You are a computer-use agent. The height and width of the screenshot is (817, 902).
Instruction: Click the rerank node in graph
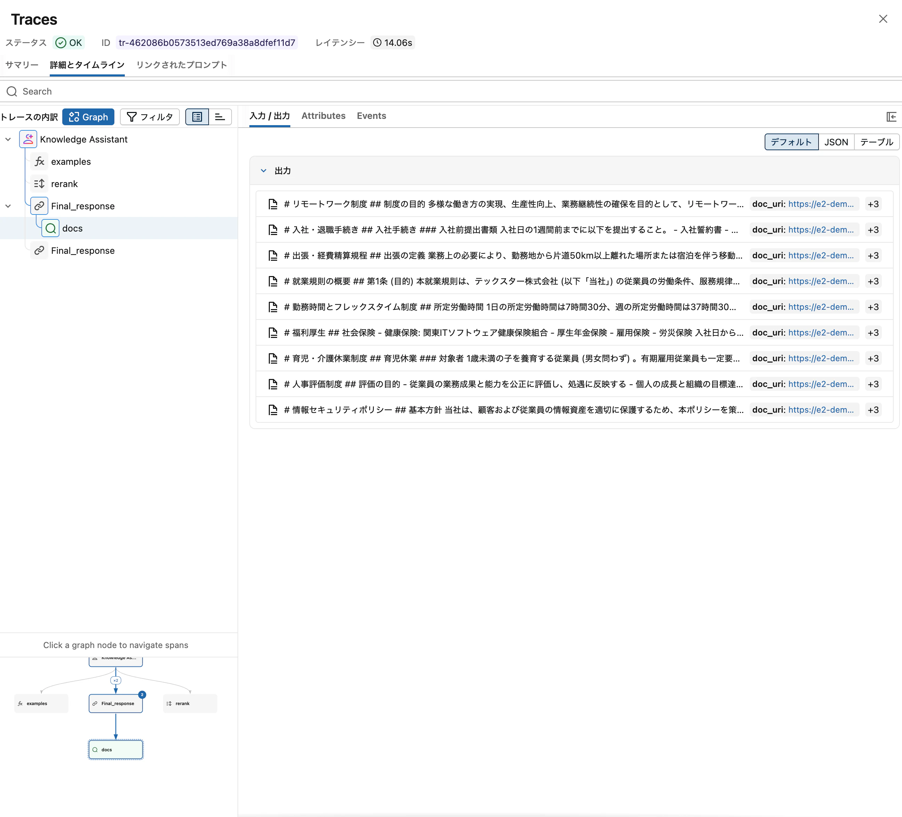pyautogui.click(x=190, y=703)
